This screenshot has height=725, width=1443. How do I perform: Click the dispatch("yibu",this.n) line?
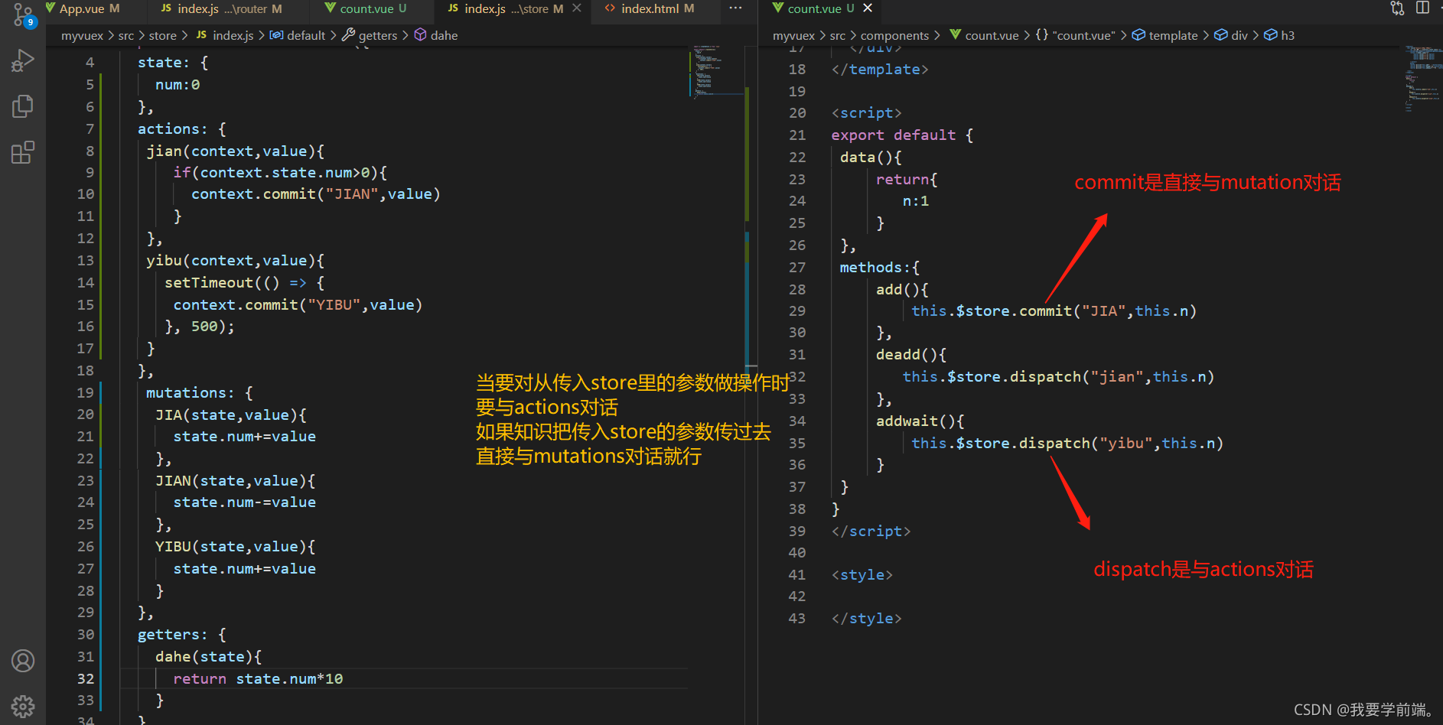pos(1067,443)
